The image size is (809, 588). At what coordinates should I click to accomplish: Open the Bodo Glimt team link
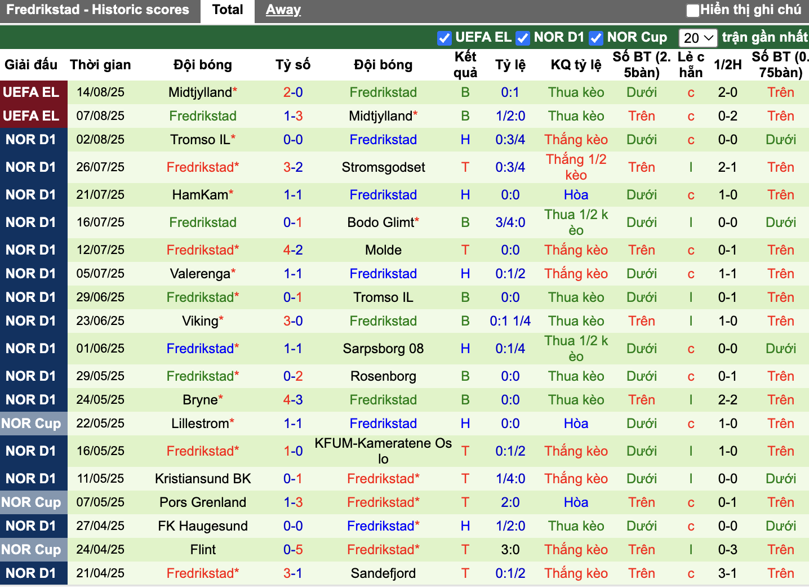(x=381, y=222)
